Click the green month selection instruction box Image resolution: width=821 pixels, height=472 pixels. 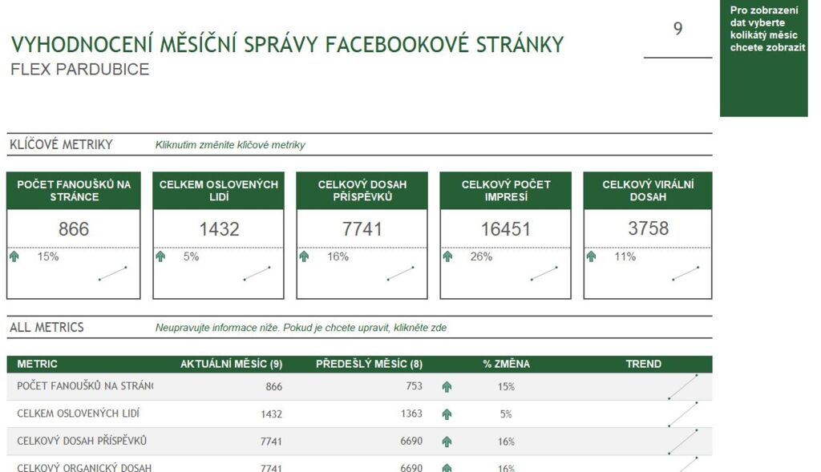click(763, 58)
